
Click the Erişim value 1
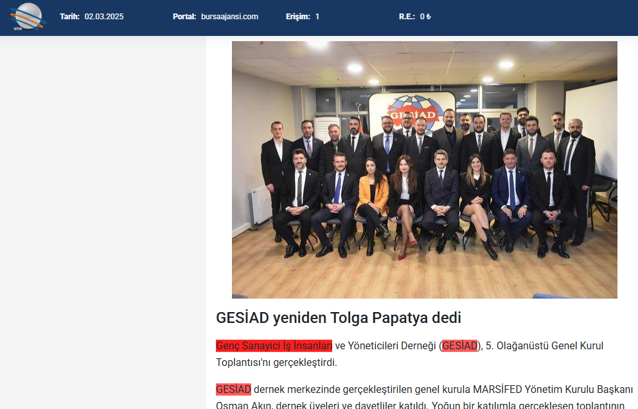tap(317, 17)
